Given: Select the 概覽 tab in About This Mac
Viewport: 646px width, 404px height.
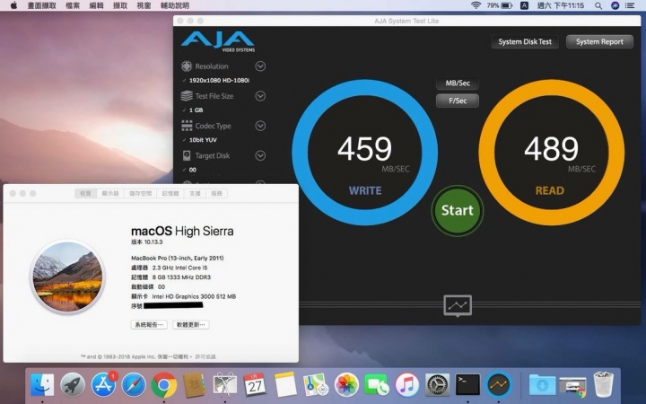Looking at the screenshot, I should (86, 193).
